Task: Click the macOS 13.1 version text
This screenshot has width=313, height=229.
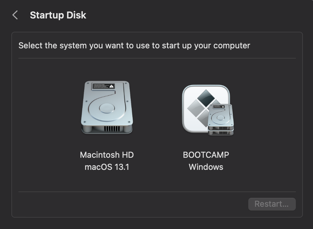Action: [107, 167]
